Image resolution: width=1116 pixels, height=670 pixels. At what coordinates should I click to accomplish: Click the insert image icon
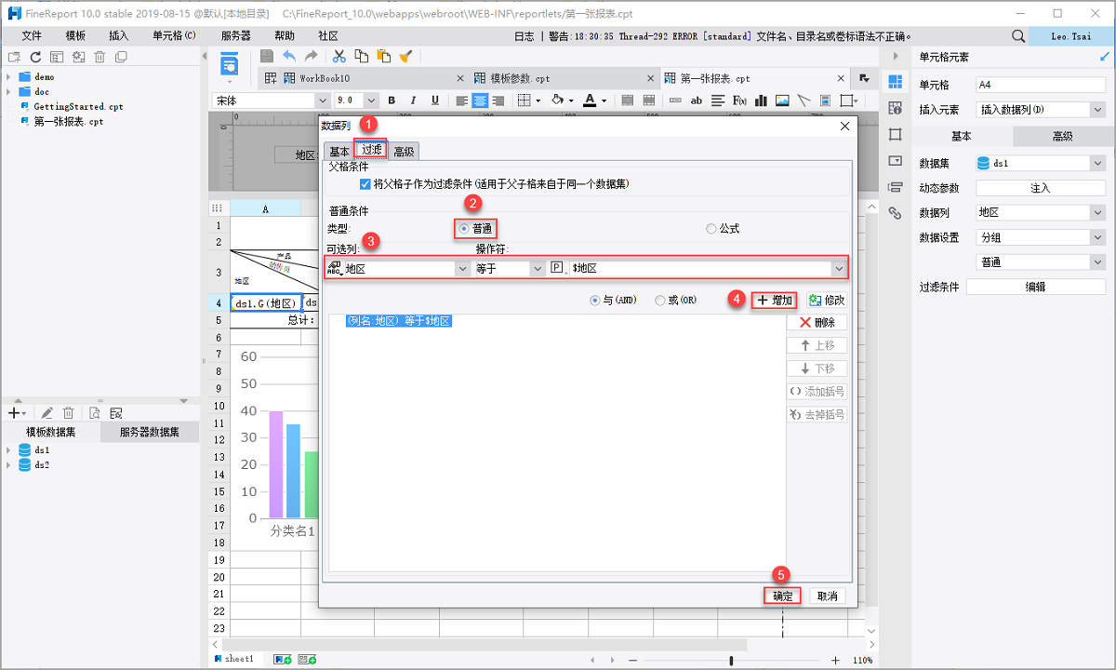tap(782, 100)
